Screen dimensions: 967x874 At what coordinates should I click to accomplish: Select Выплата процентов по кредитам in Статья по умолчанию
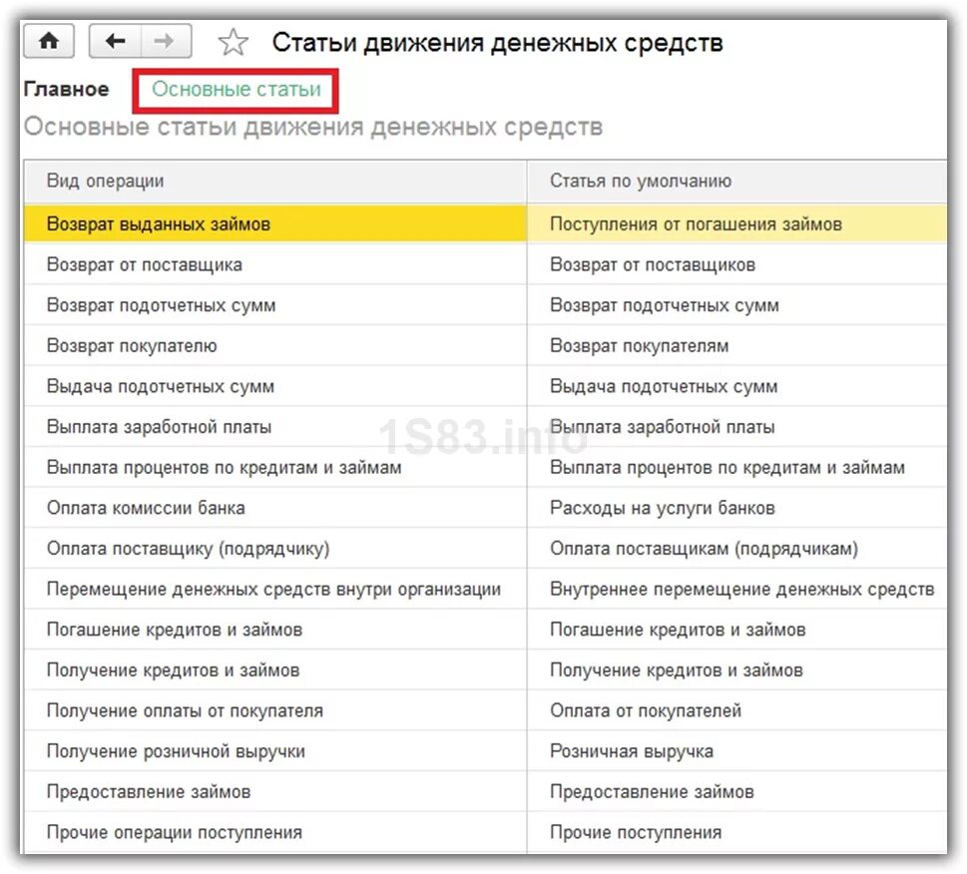click(736, 467)
